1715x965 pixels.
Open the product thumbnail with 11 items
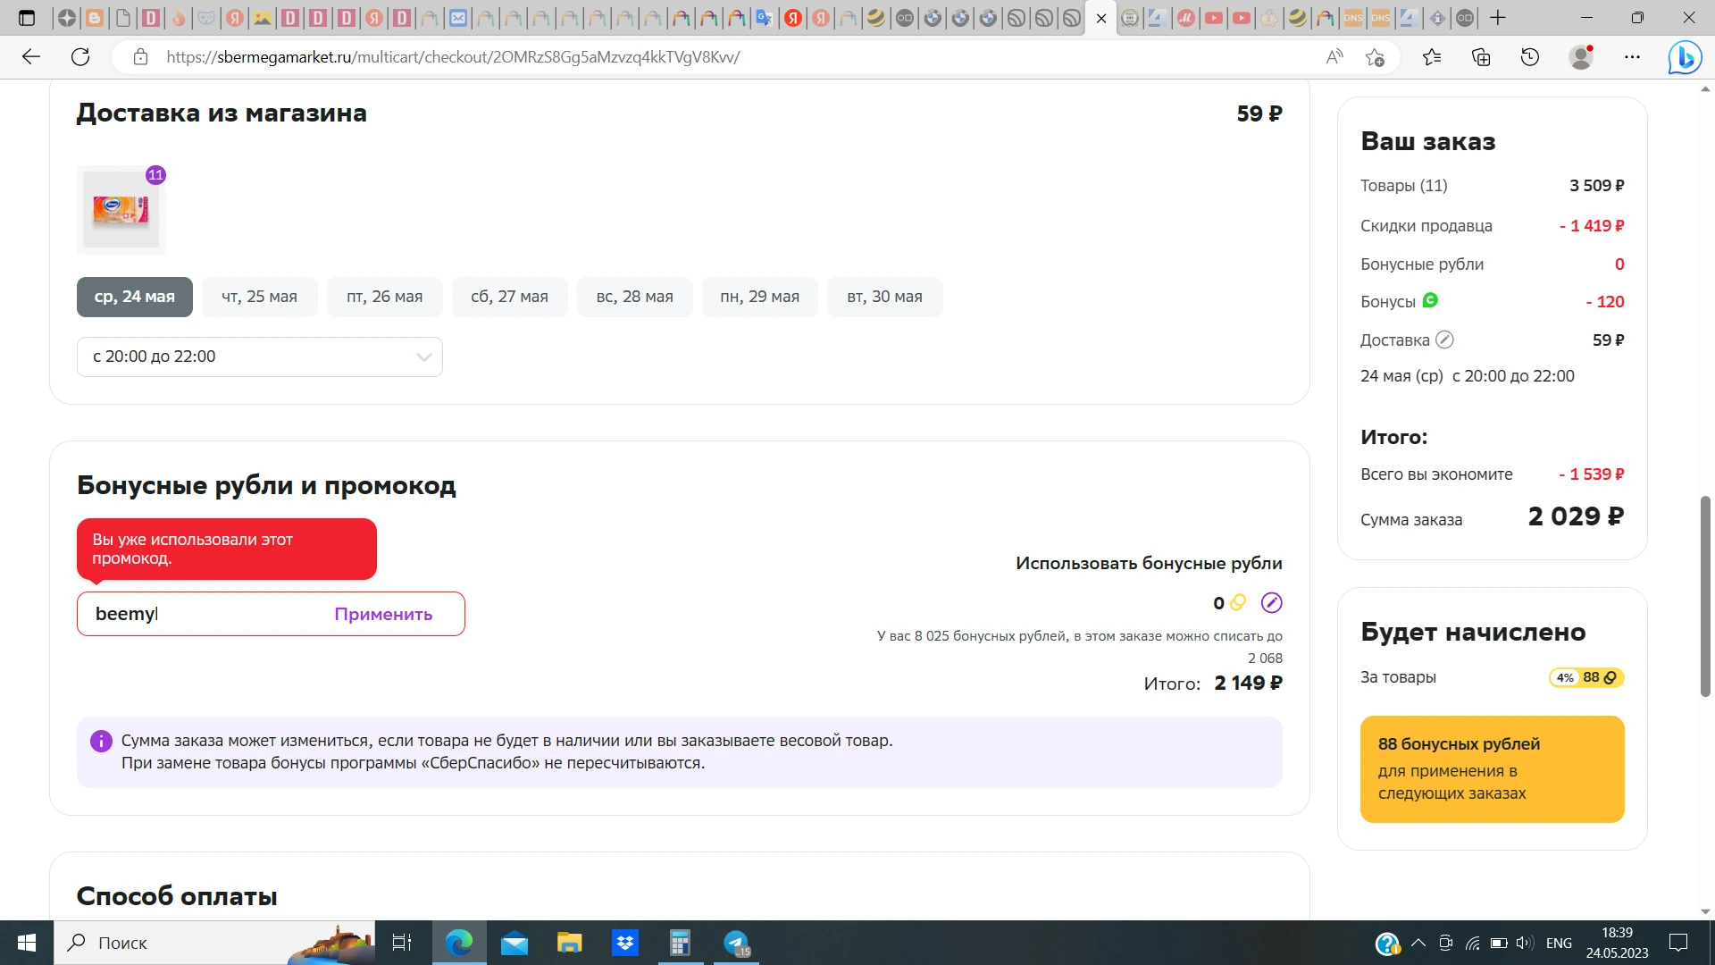click(x=121, y=210)
